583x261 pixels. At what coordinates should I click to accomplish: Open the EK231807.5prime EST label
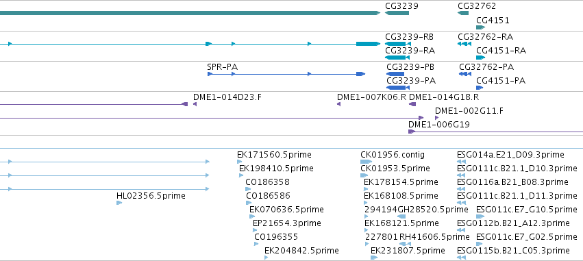coord(408,251)
